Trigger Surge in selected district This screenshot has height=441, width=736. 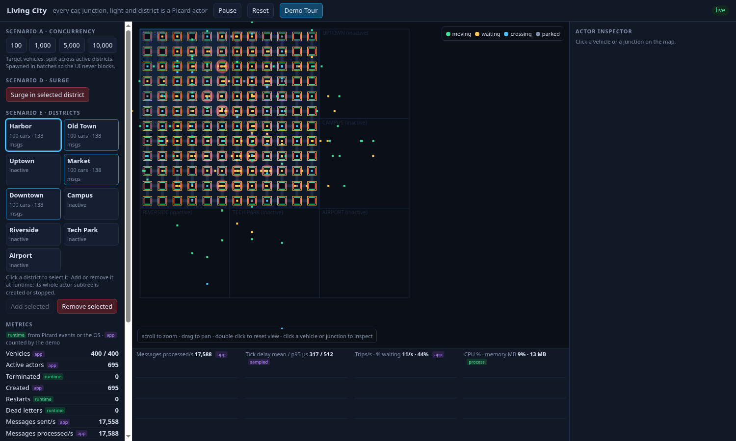point(48,95)
